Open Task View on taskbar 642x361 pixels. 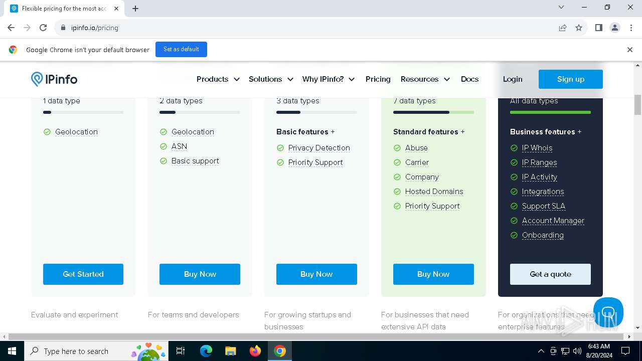(181, 351)
